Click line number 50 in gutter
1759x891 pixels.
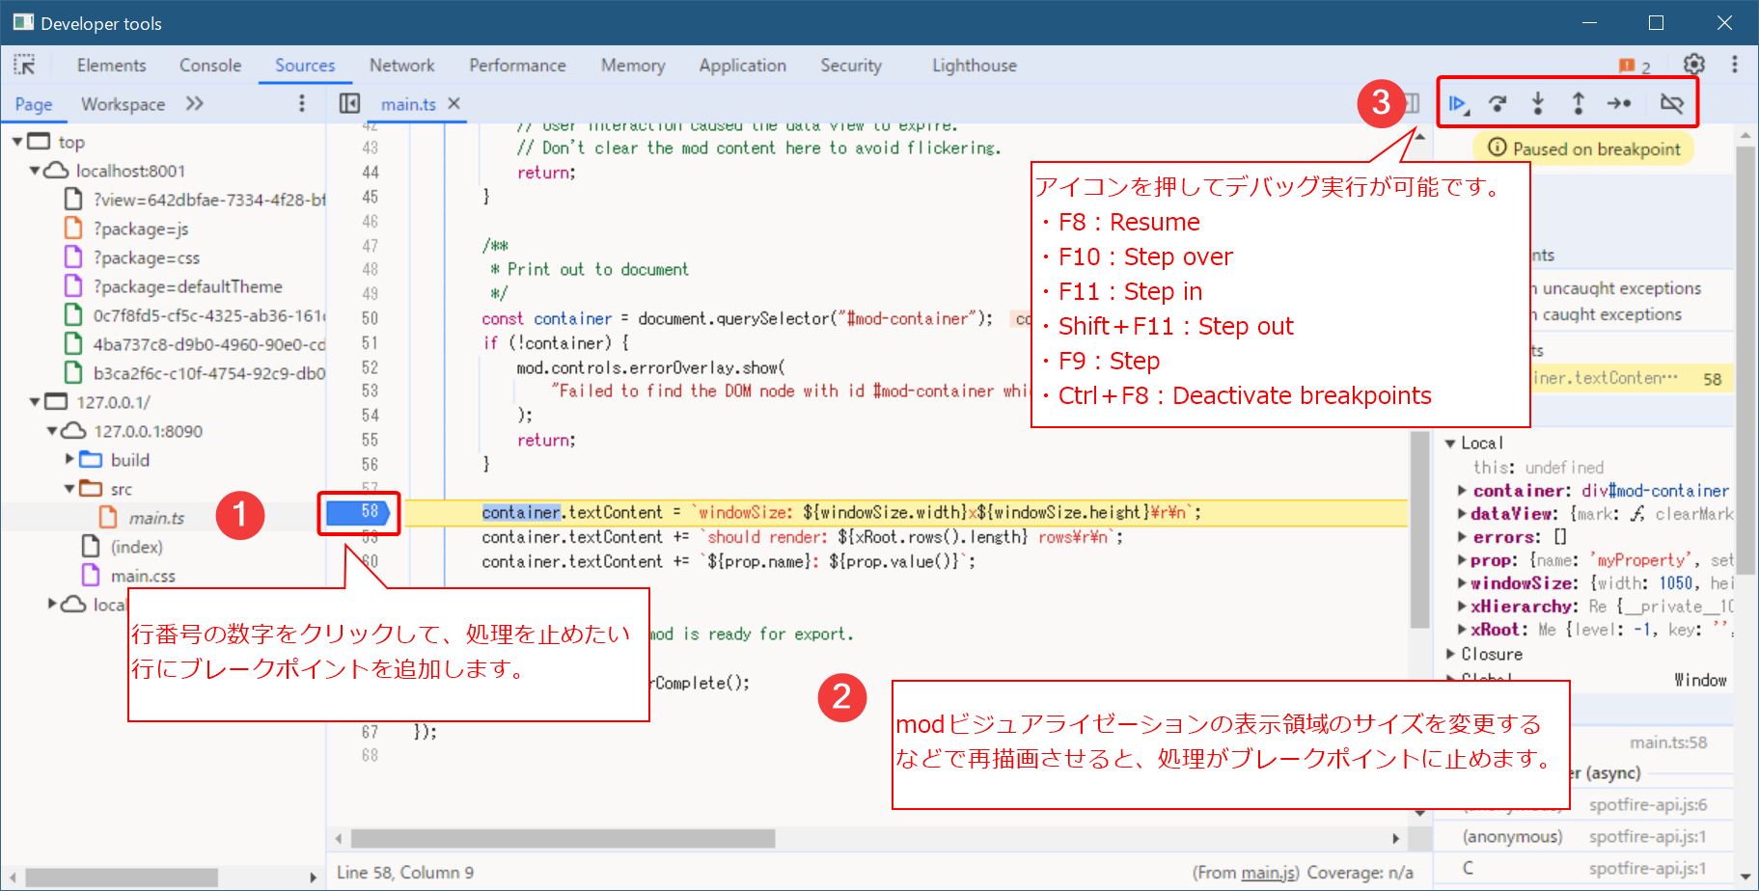[x=370, y=318]
